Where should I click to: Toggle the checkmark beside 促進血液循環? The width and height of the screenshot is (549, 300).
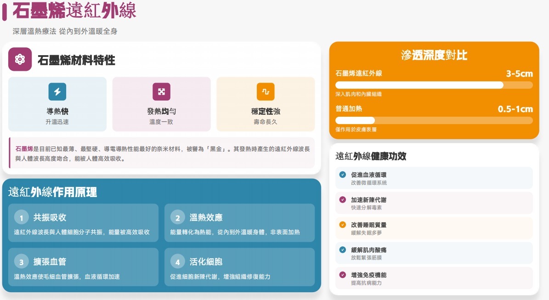342,175
